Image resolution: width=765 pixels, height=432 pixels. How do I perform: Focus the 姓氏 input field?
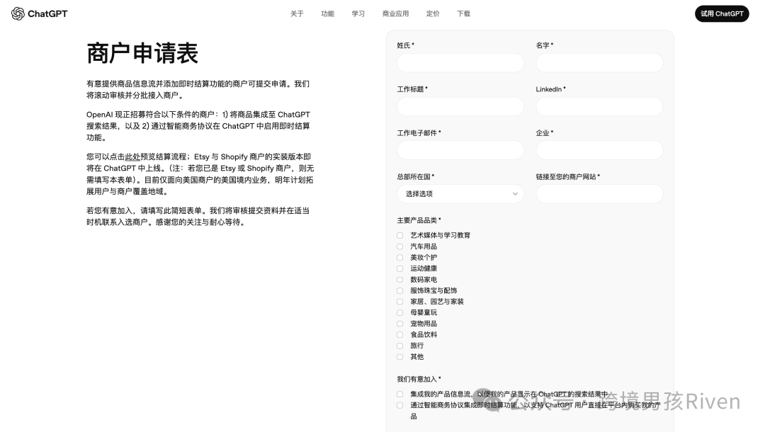pos(460,63)
